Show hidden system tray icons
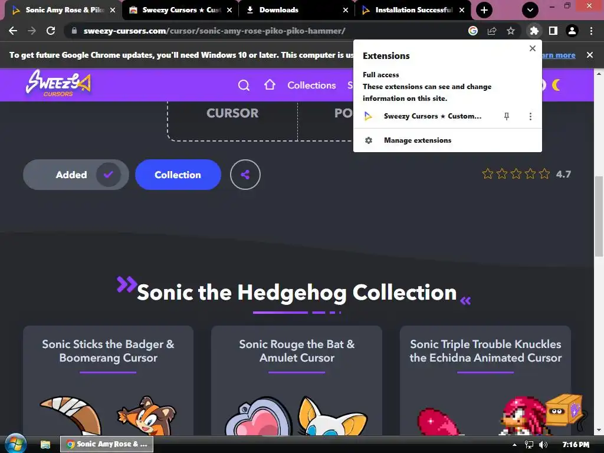The image size is (604, 453). 514,445
